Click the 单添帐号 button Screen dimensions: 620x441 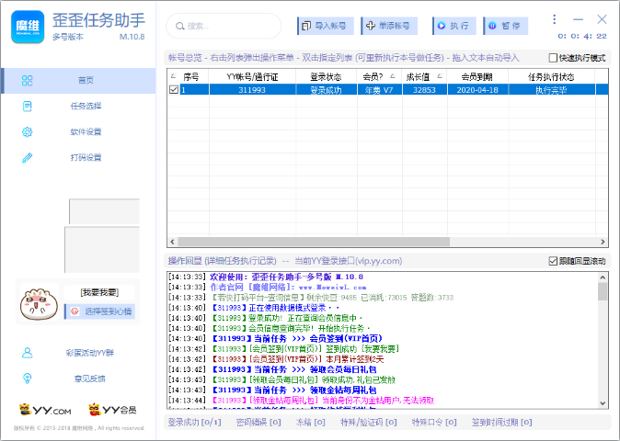click(x=389, y=26)
